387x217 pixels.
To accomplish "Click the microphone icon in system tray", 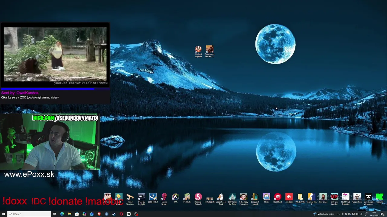I will pyautogui.click(x=346, y=214).
